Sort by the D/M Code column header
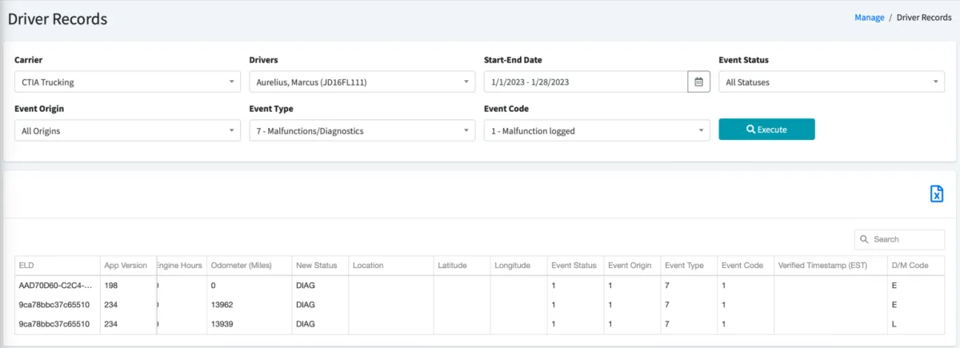Viewport: 960px width, 348px height. point(919,266)
